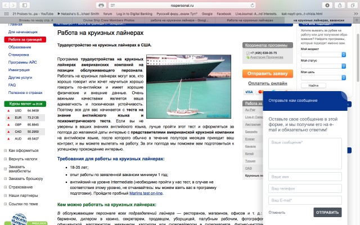The height and width of the screenshot is (225, 360).
Task: Click the 'ОТПРАВИТЬ' button in message form
Action: tap(327, 213)
